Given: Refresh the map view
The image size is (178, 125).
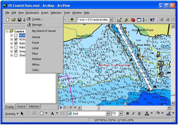Looking at the screenshot, I should tap(71, 107).
